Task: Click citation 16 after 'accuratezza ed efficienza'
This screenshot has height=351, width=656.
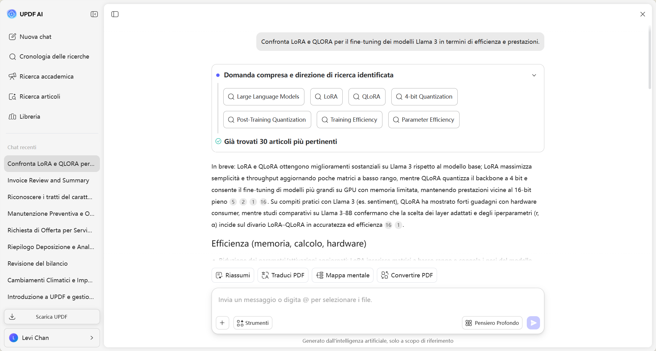Action: point(388,225)
